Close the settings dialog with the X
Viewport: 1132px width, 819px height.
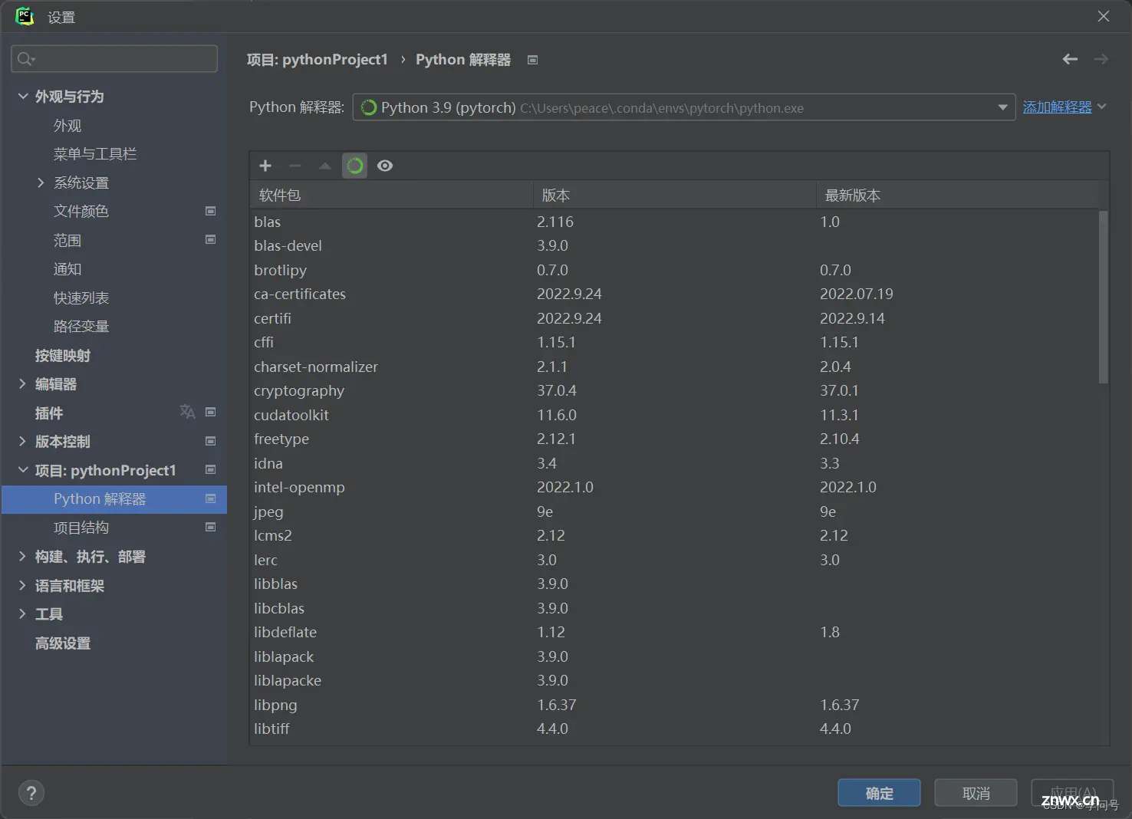coord(1104,16)
